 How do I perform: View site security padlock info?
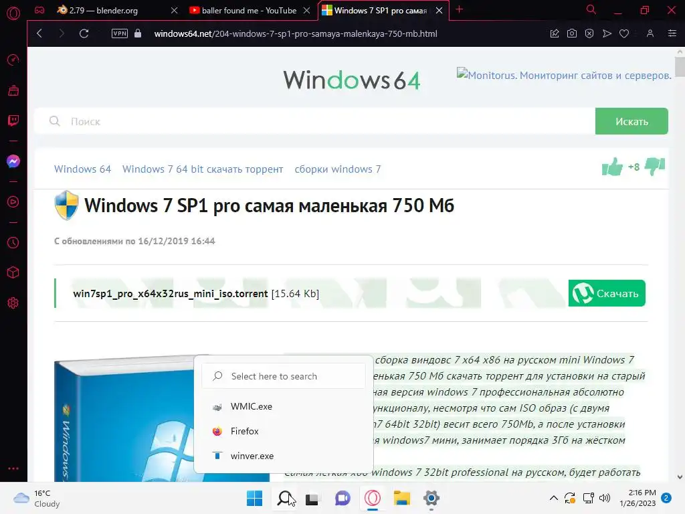tap(138, 33)
